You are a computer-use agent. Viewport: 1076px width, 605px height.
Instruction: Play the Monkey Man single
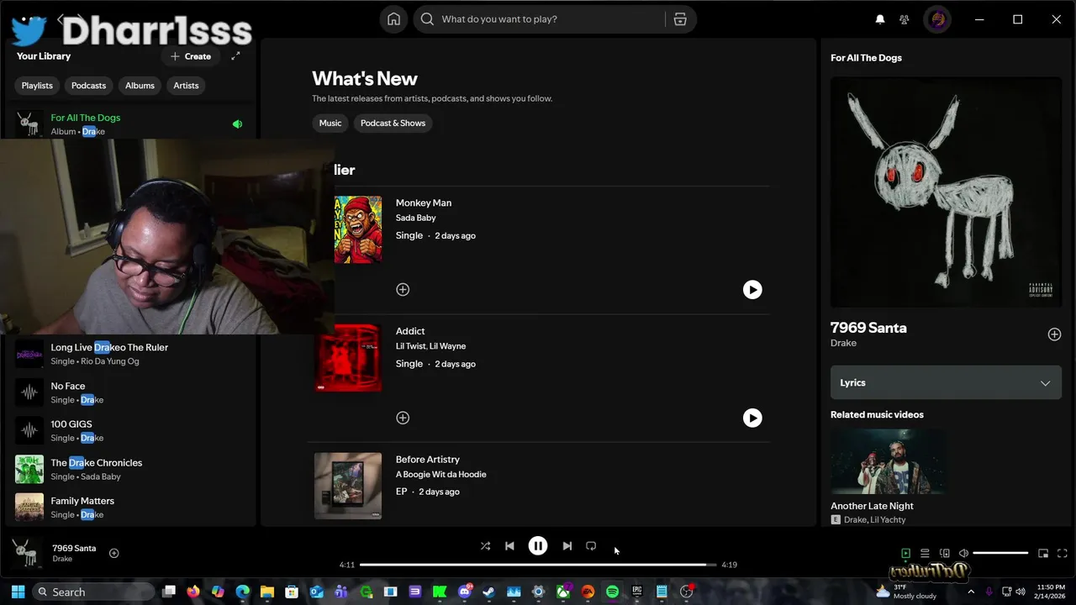[752, 290]
